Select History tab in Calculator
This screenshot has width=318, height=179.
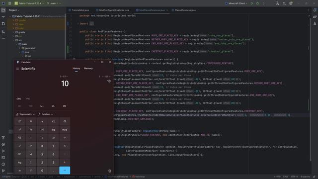coord(76,69)
